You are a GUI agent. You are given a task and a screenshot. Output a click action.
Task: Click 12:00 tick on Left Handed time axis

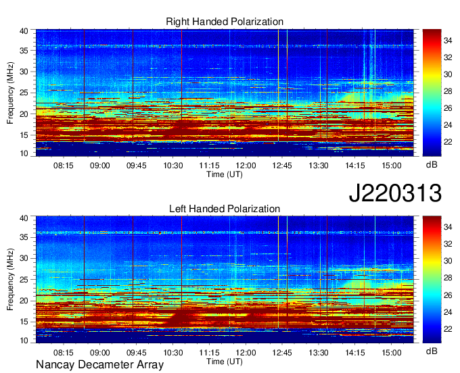coord(246,353)
